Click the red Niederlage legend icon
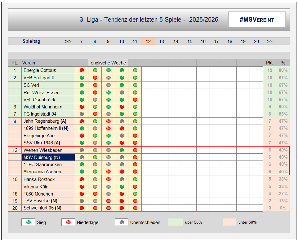The height and width of the screenshot is (242, 298). click(x=68, y=222)
